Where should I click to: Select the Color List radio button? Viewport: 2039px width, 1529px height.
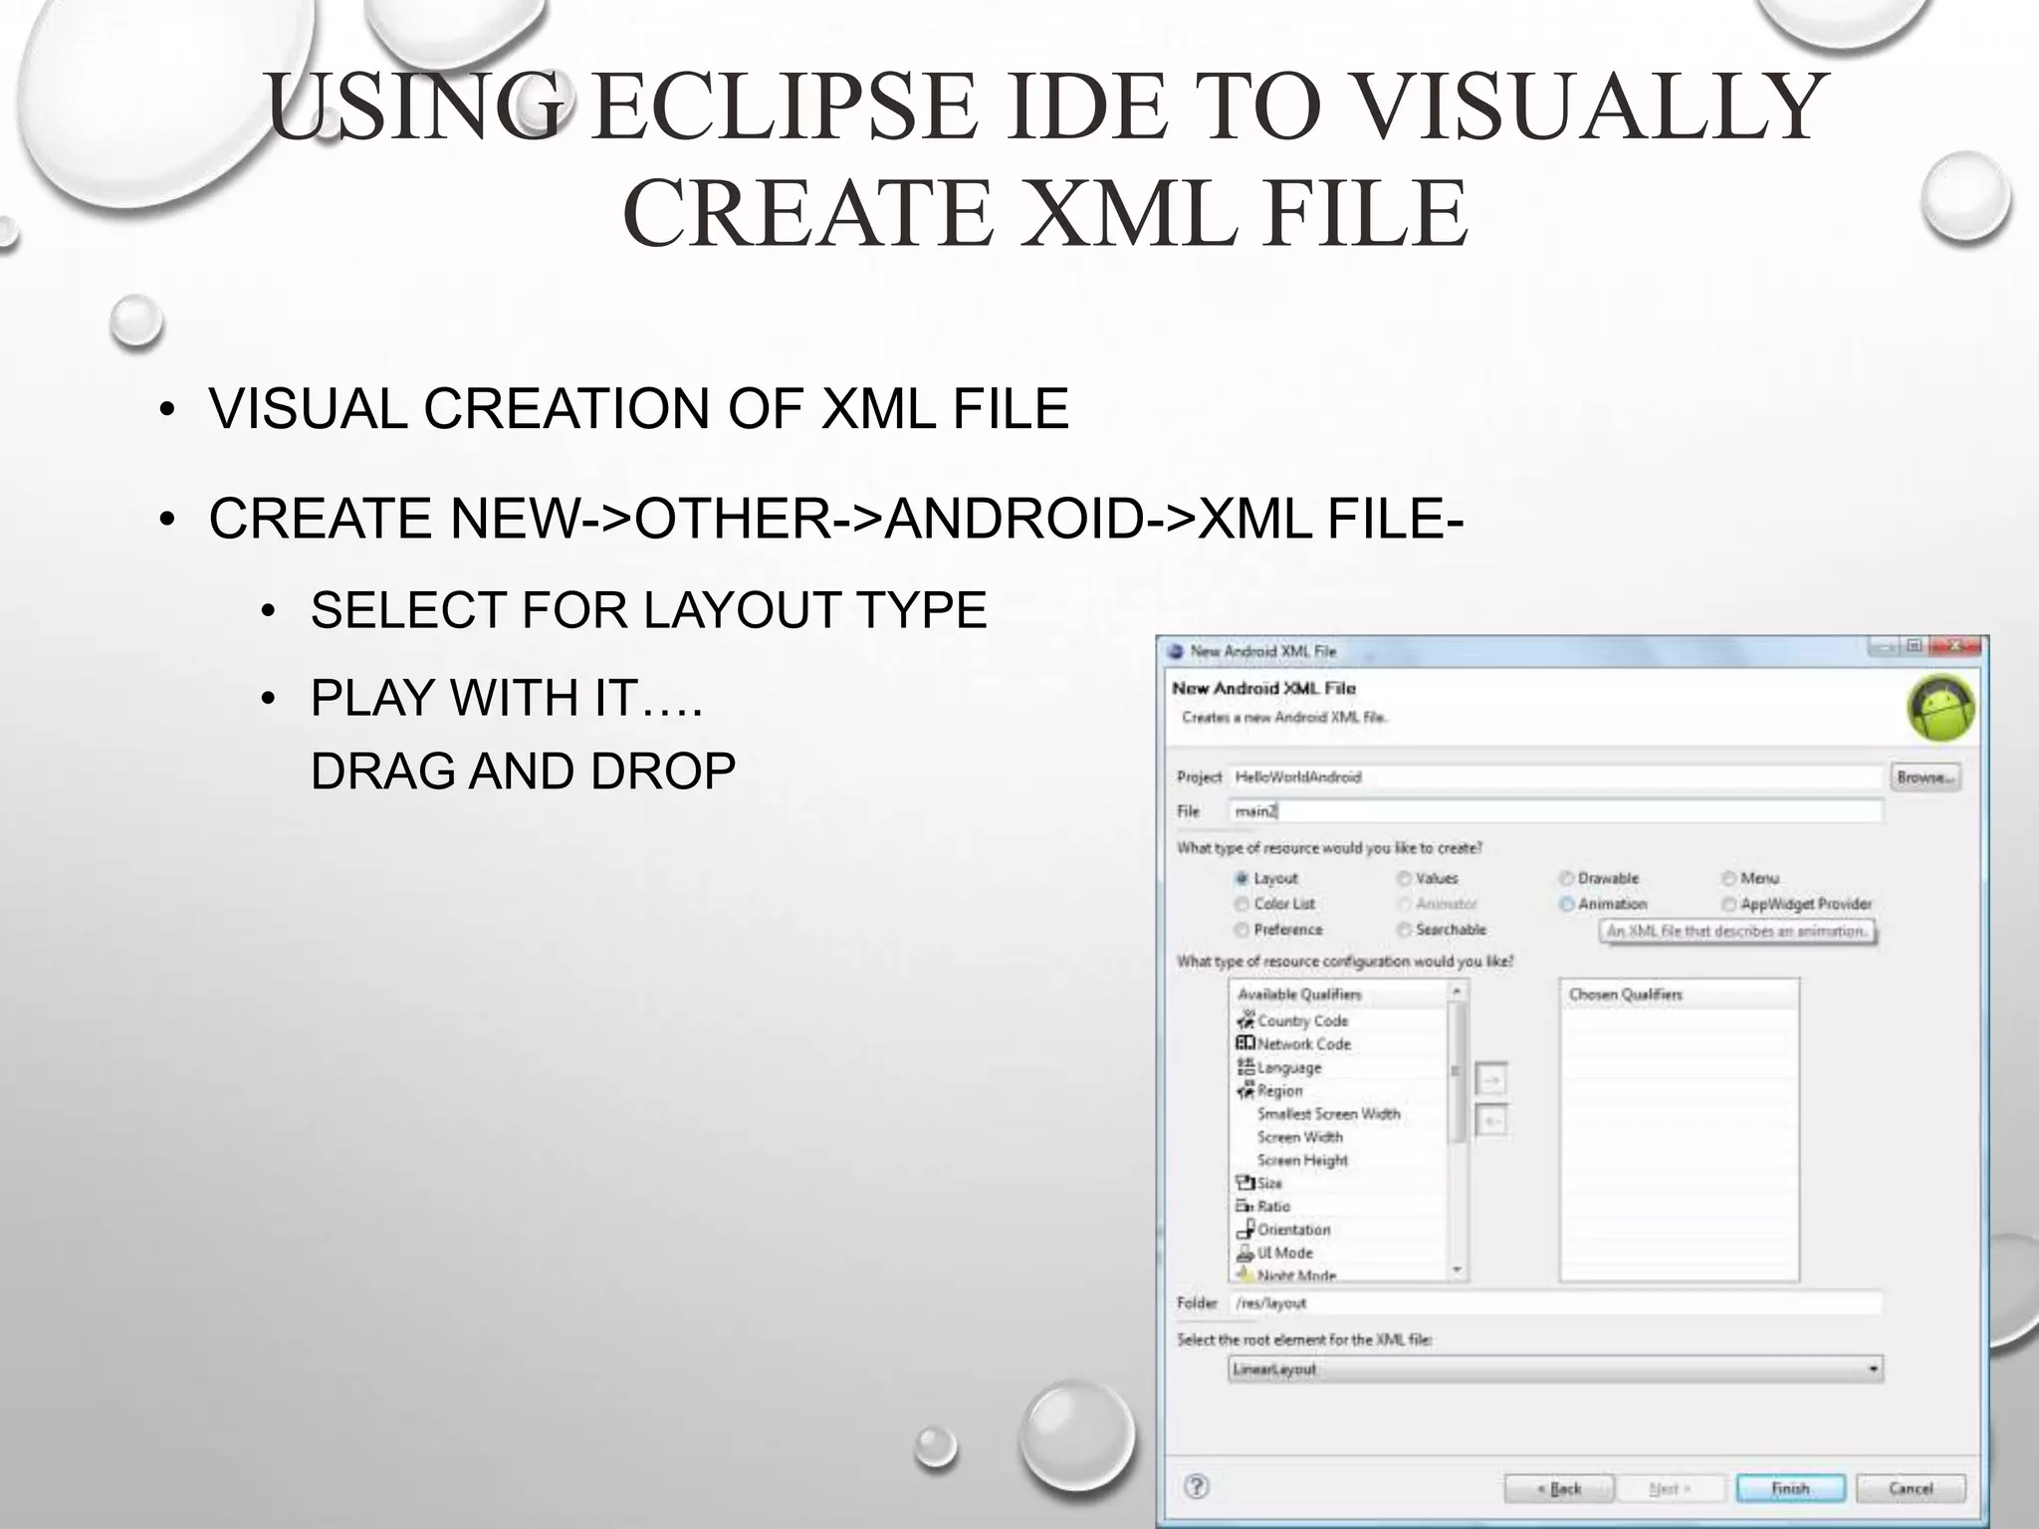click(1242, 904)
